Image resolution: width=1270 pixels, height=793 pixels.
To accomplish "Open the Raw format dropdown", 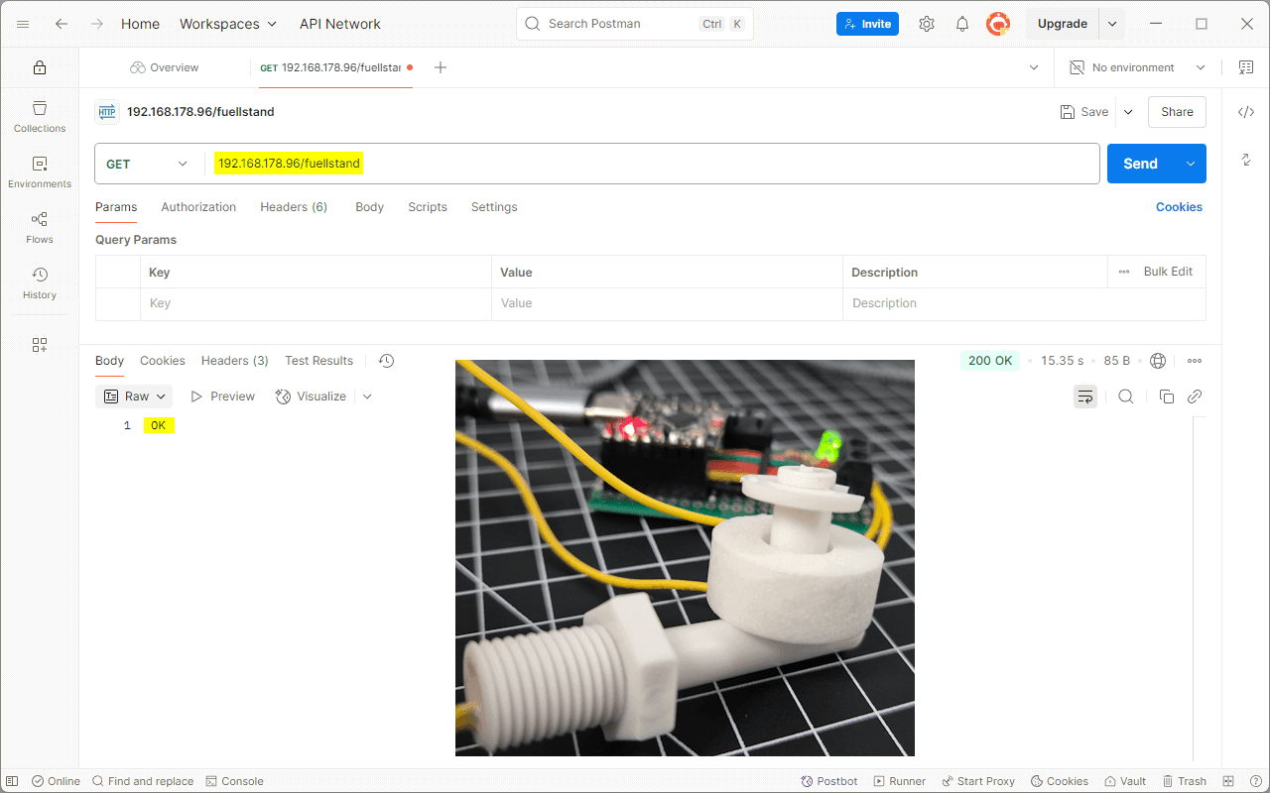I will (x=135, y=396).
